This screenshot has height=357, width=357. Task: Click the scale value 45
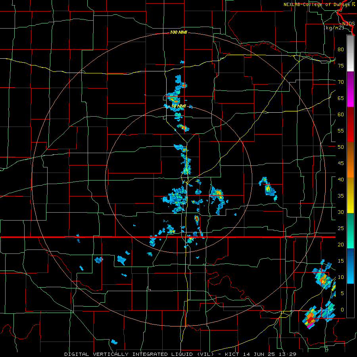(341, 163)
